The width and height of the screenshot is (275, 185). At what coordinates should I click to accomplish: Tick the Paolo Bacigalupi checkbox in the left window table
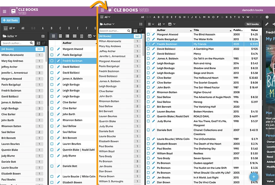tap(52, 55)
